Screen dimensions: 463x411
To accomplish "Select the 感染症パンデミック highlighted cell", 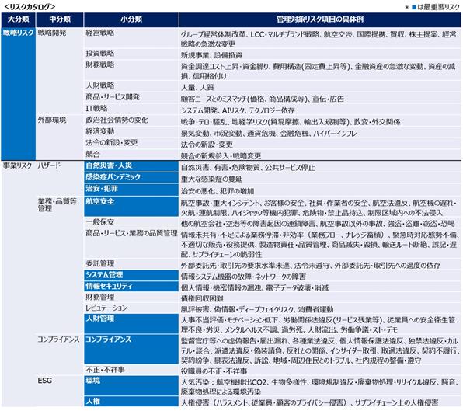I will pos(131,177).
